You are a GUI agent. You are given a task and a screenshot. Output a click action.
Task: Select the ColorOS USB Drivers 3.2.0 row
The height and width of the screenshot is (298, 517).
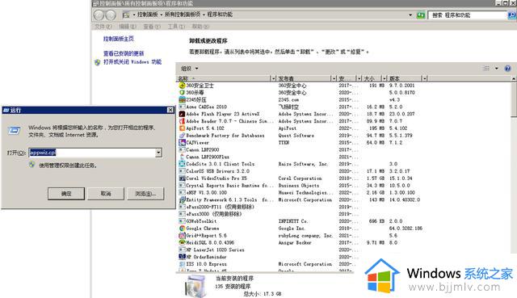tap(302, 171)
